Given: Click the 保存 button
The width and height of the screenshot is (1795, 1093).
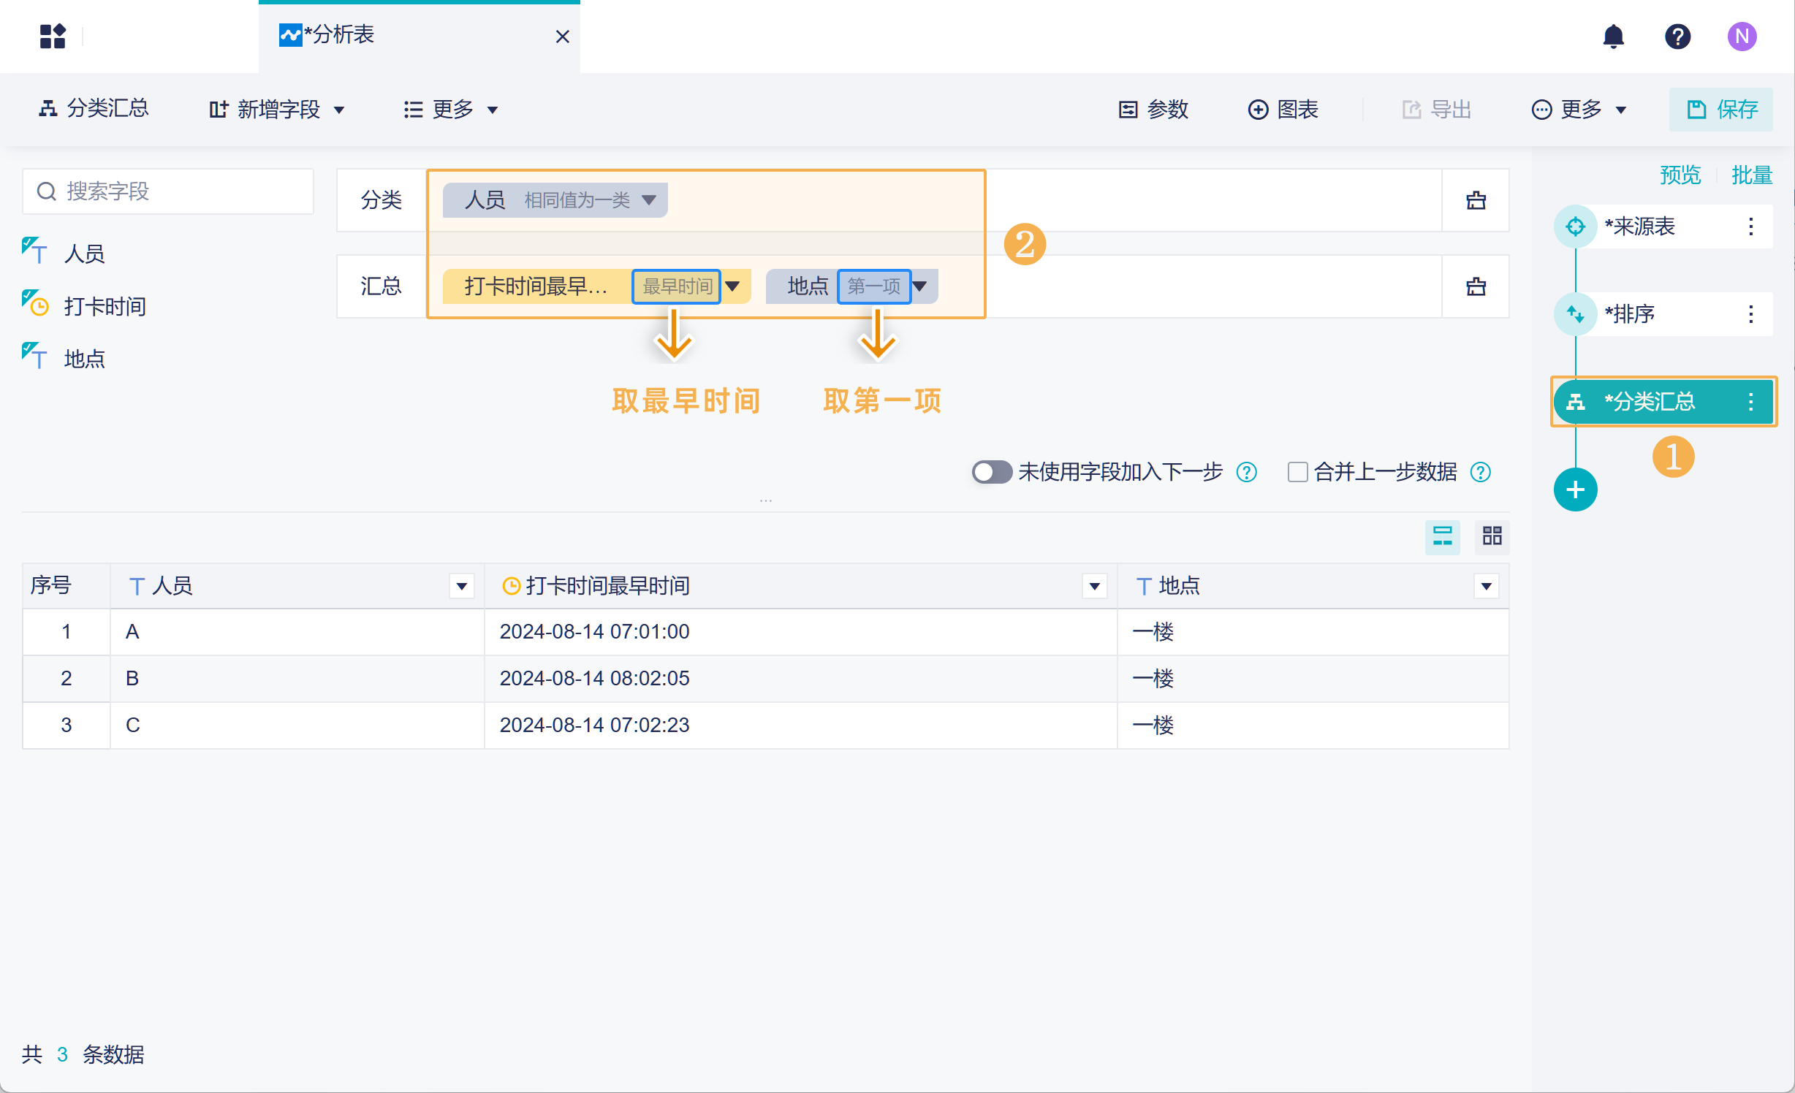Looking at the screenshot, I should coord(1720,110).
